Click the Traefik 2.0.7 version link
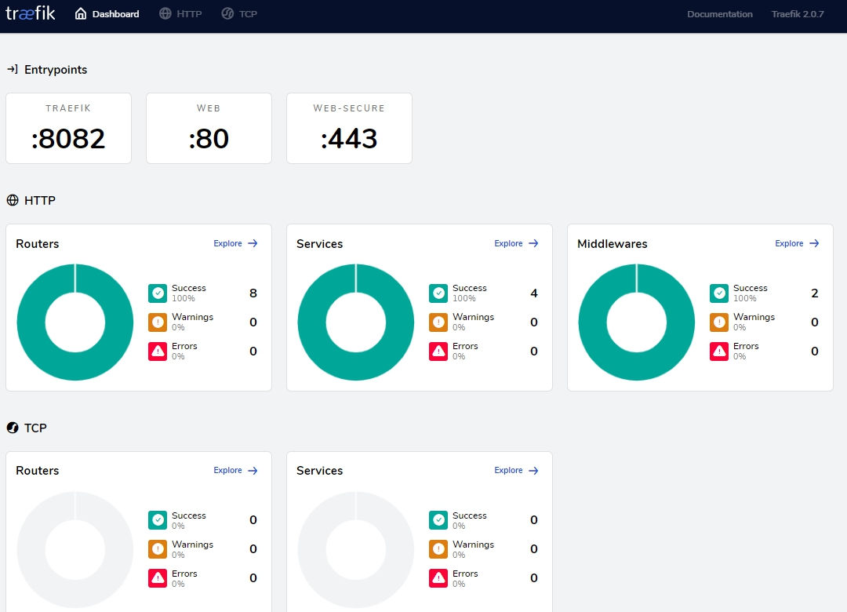Image resolution: width=847 pixels, height=612 pixels. point(797,14)
